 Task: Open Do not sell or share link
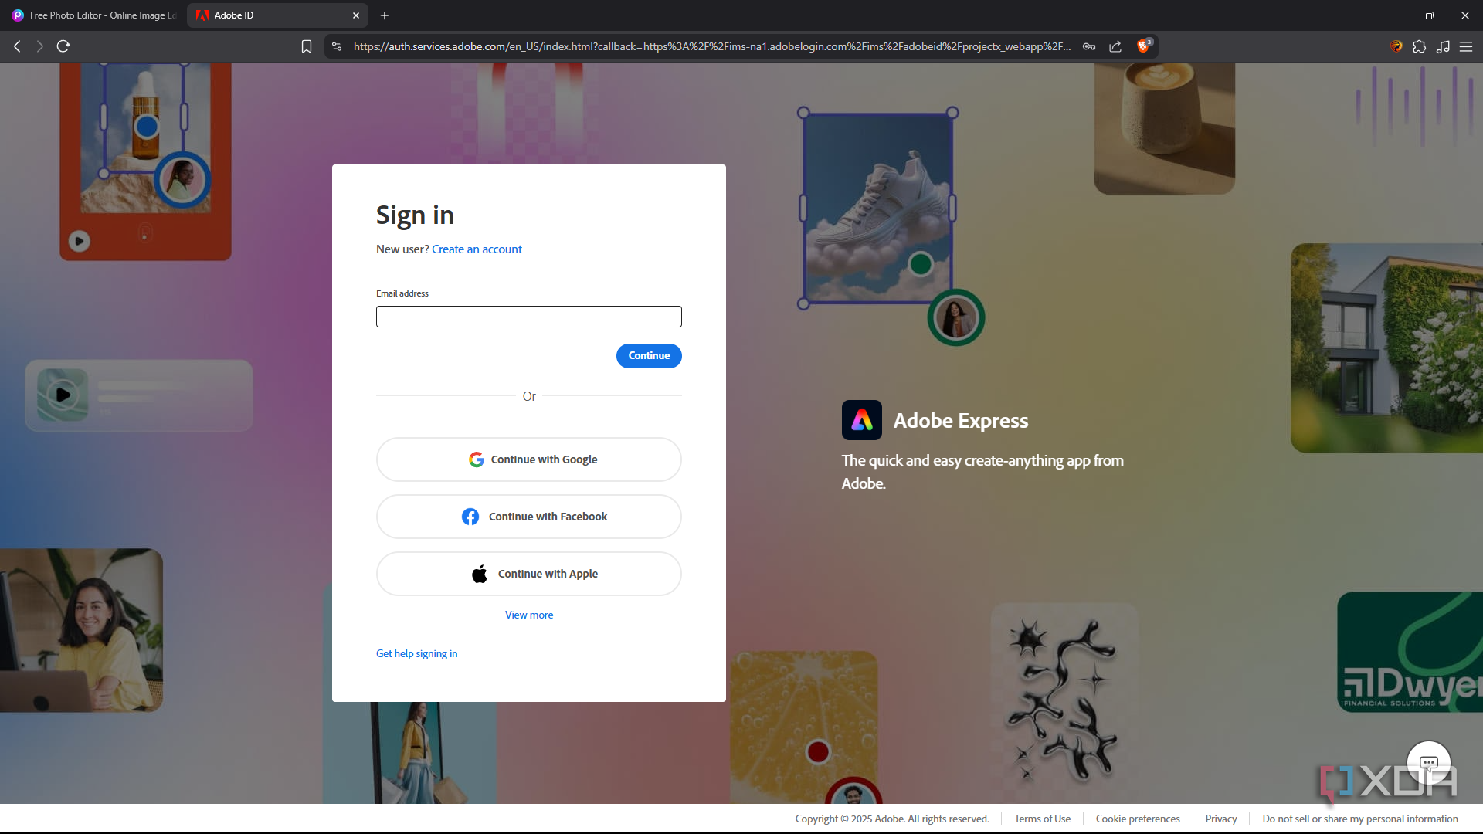pos(1360,819)
